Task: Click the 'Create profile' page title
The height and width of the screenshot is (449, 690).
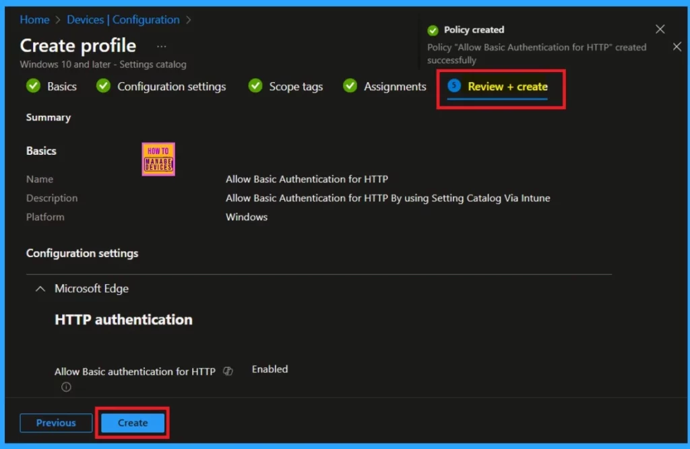Action: tap(78, 46)
